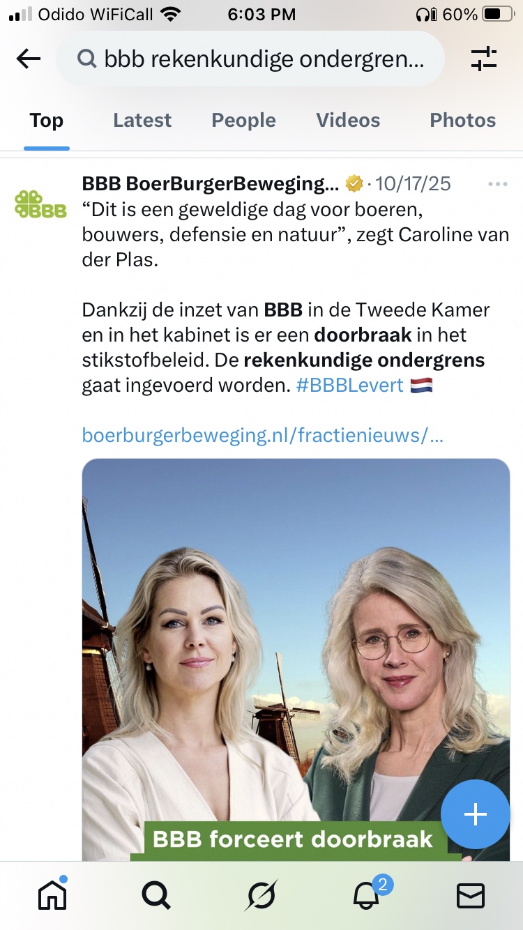This screenshot has height=930, width=523.
Task: Tap the Search magnifier in bottom bar
Action: pos(156,894)
